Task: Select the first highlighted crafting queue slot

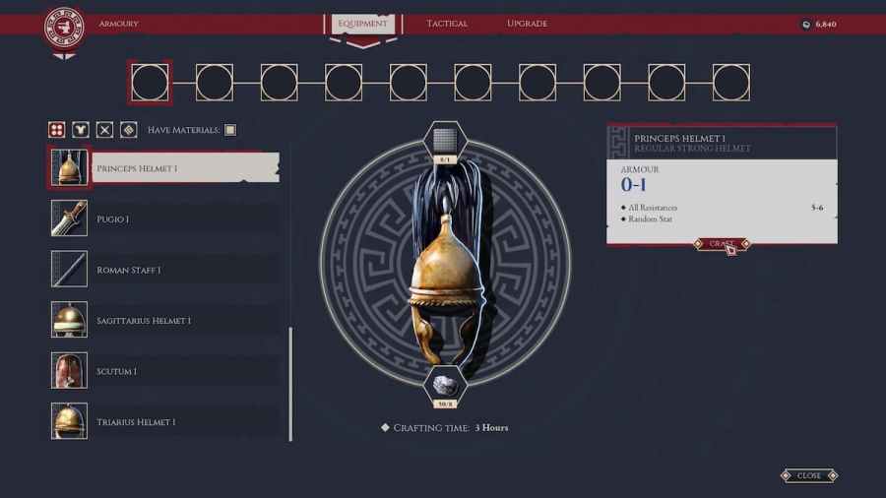Action: 150,83
